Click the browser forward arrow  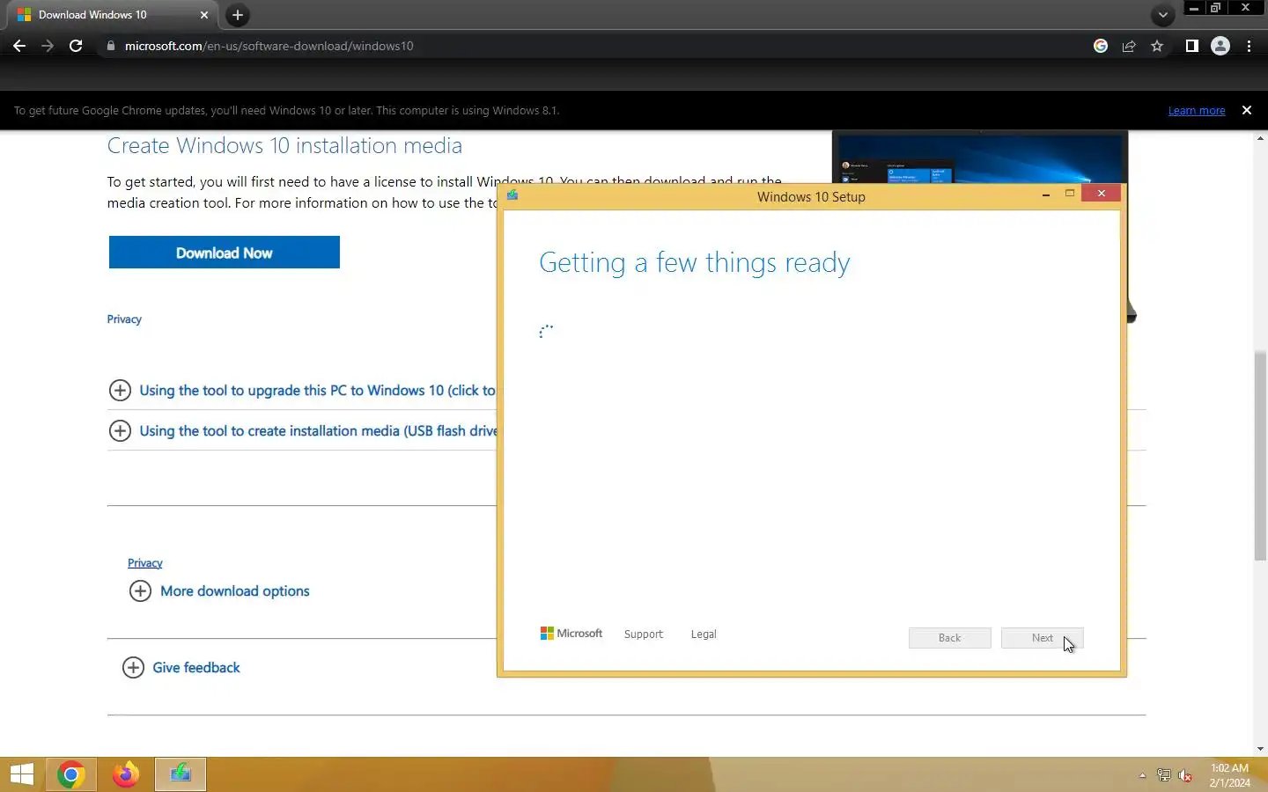(48, 46)
